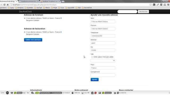
Task: Reload the page with the refresh icon
Action: [x=5, y=5]
